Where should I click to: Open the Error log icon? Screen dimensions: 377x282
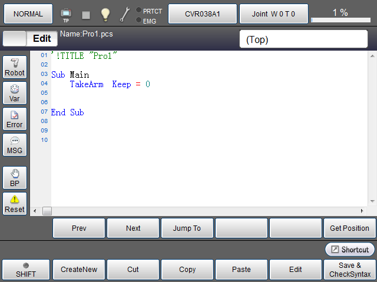coord(15,120)
